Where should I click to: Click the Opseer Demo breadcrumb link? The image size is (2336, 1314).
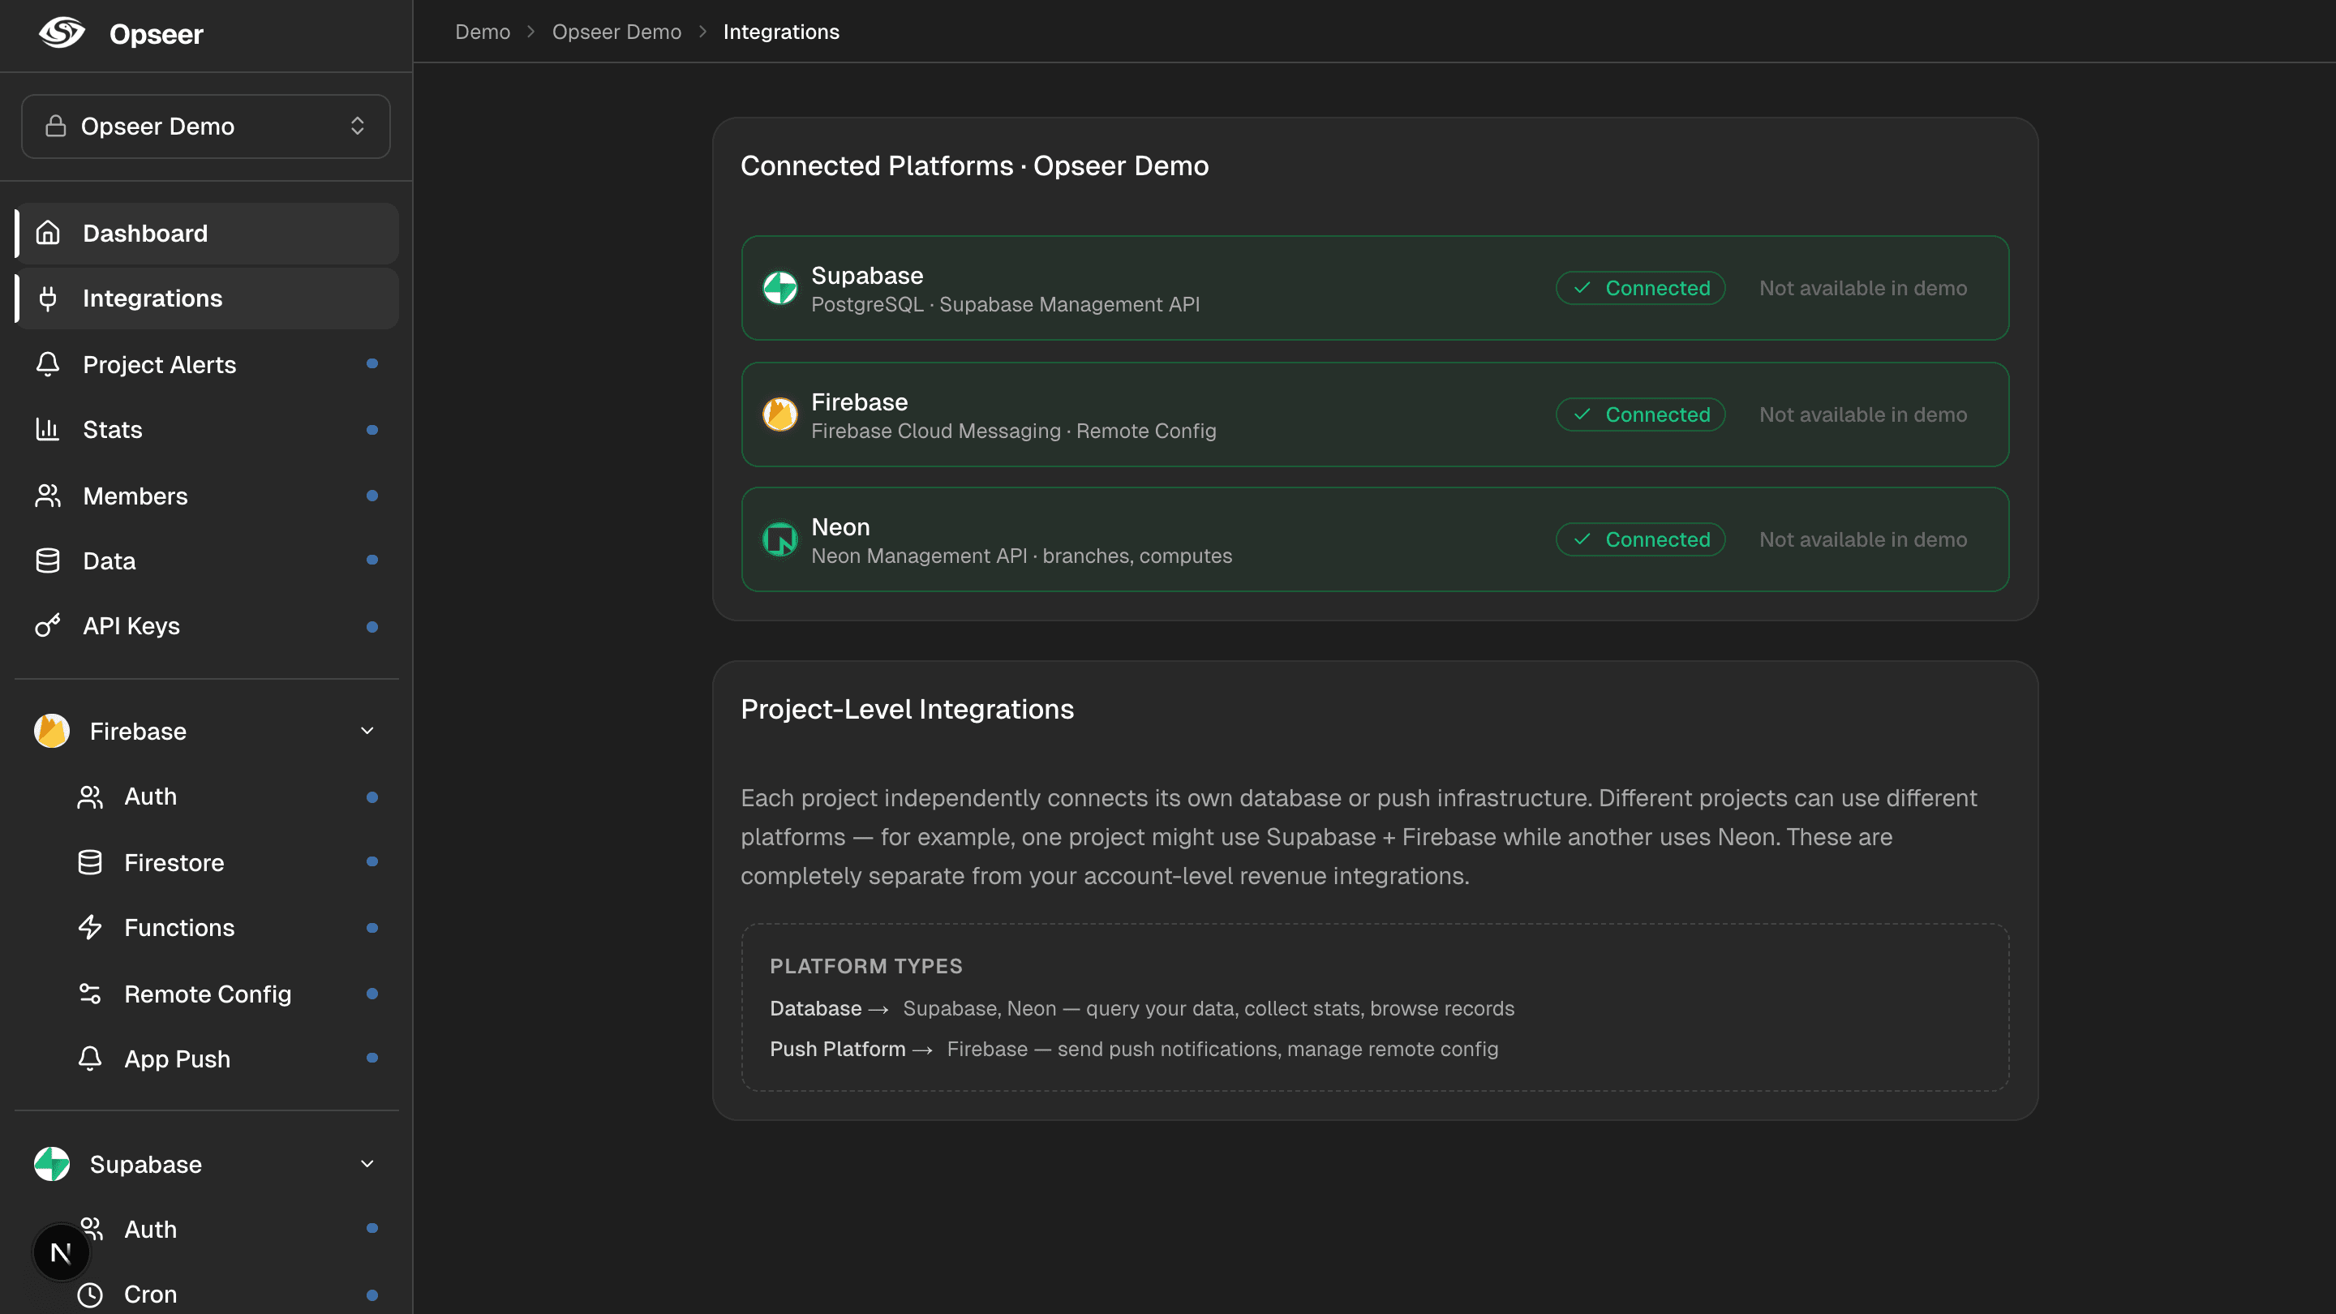pos(616,32)
